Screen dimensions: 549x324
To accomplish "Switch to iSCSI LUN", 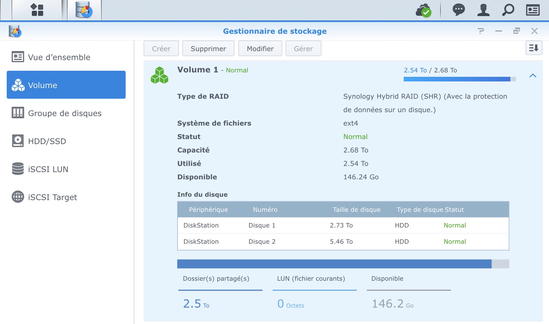I will click(x=66, y=169).
